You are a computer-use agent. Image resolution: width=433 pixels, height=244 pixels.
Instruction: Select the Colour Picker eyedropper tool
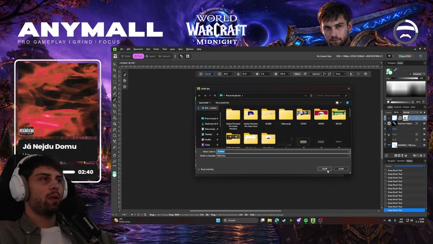[x=114, y=147]
